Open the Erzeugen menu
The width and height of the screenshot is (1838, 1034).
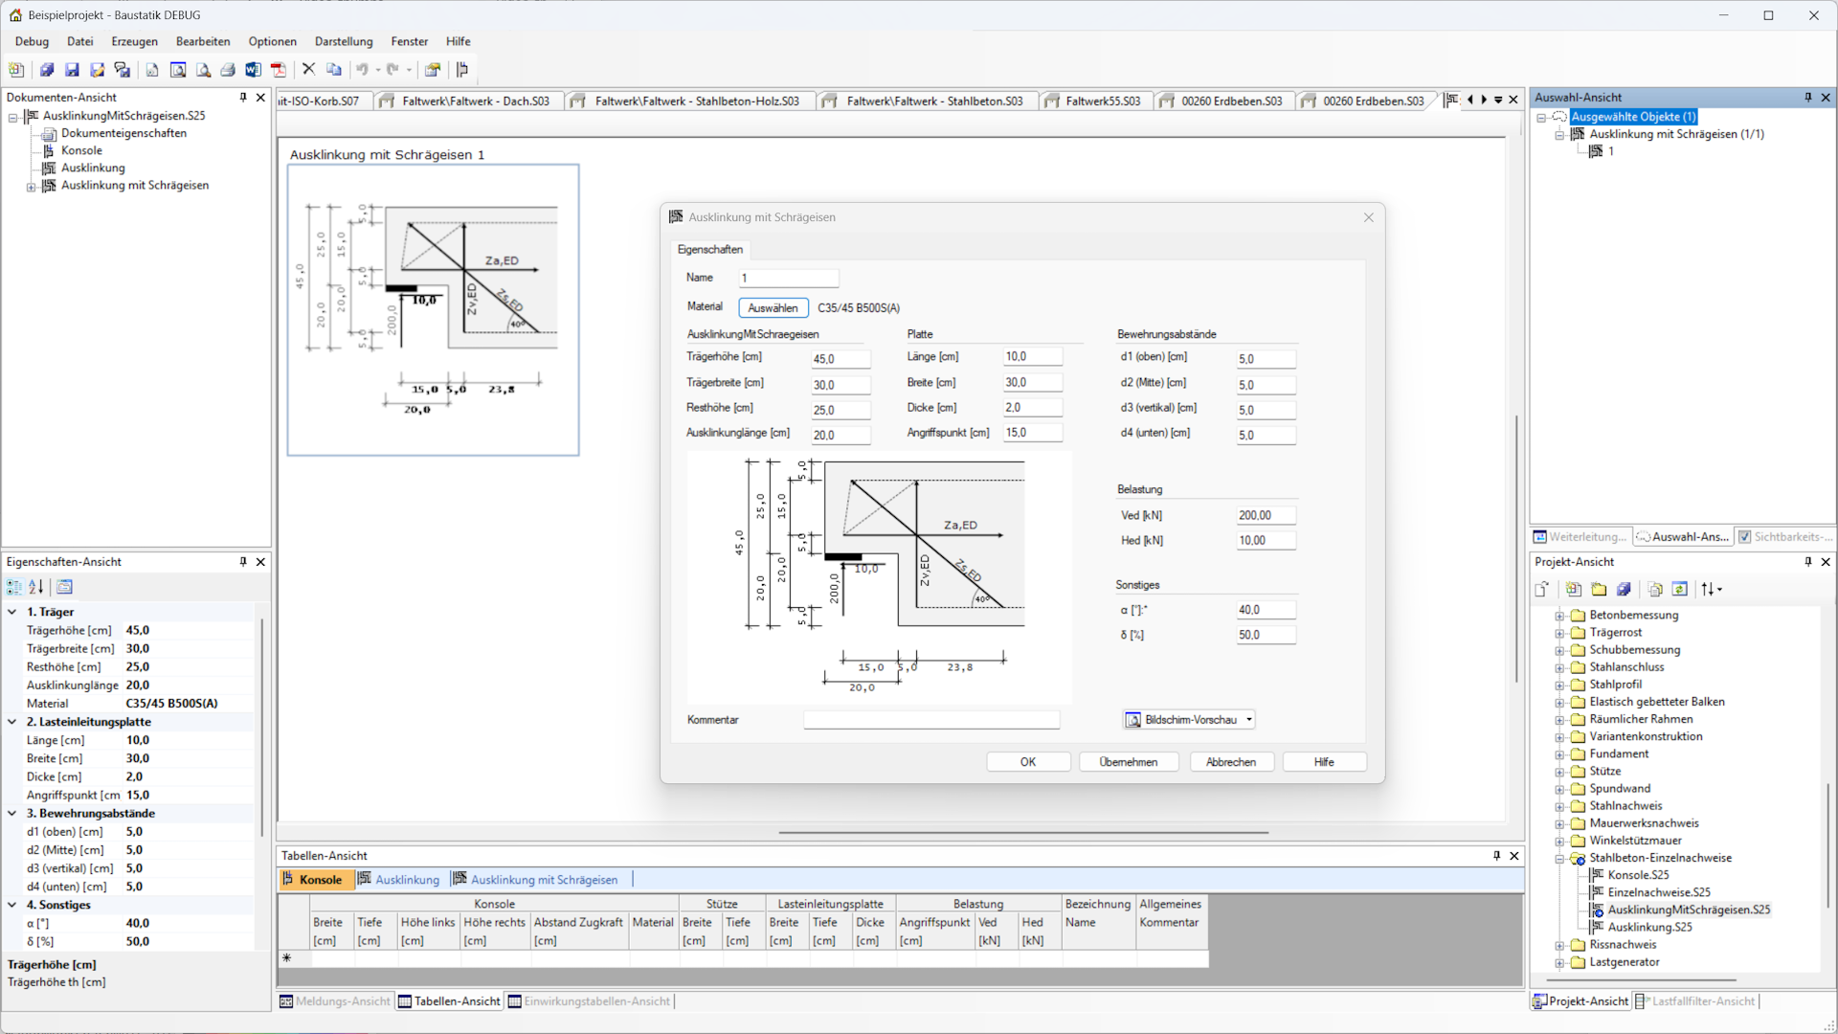[134, 41]
